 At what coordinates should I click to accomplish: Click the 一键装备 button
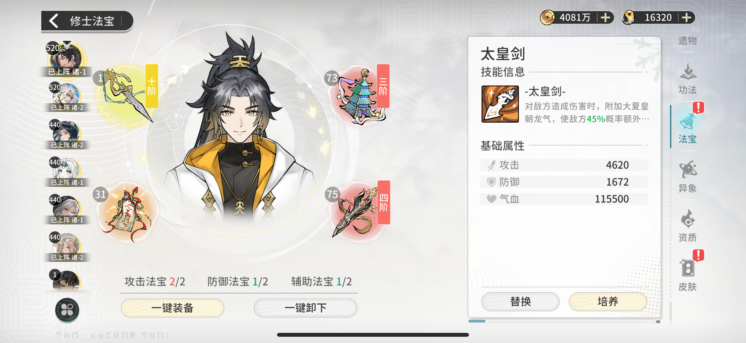coord(172,308)
